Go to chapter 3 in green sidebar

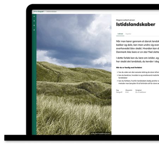click(34, 25)
